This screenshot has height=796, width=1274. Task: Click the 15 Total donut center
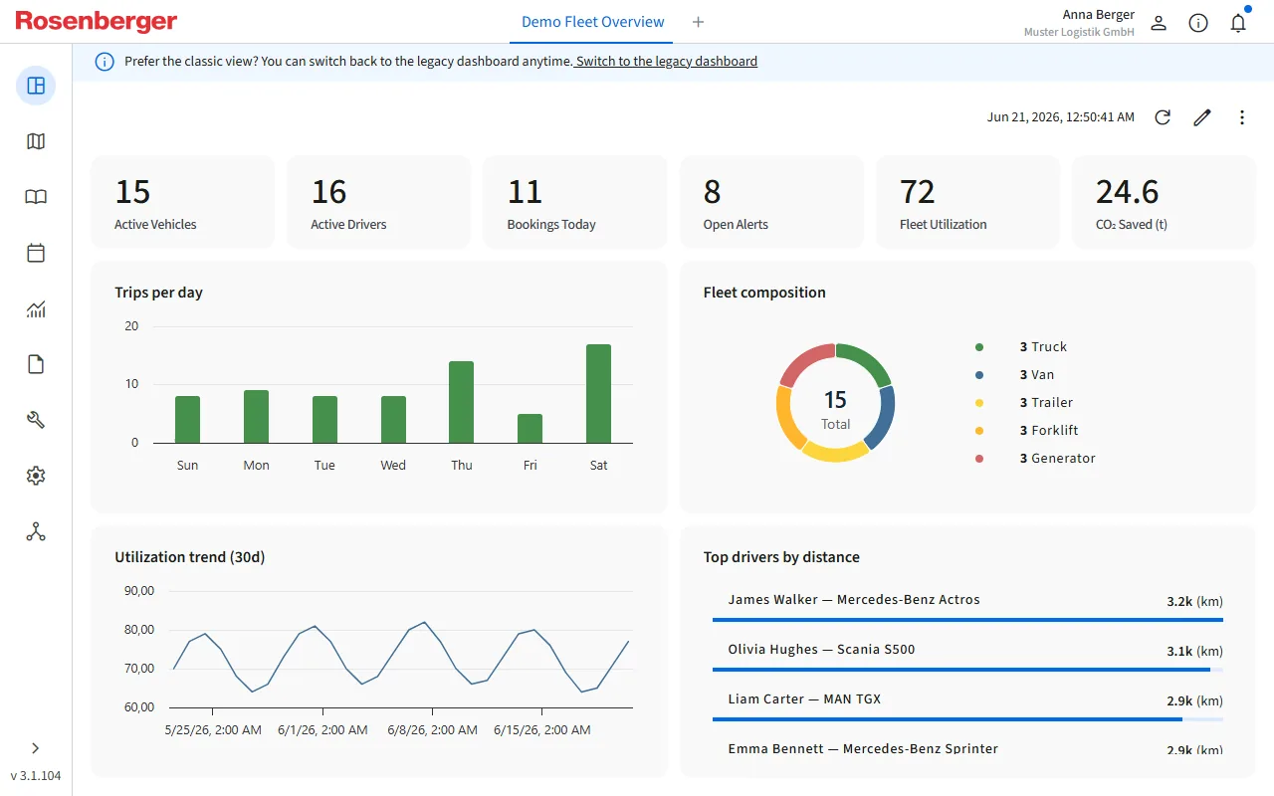pyautogui.click(x=835, y=408)
